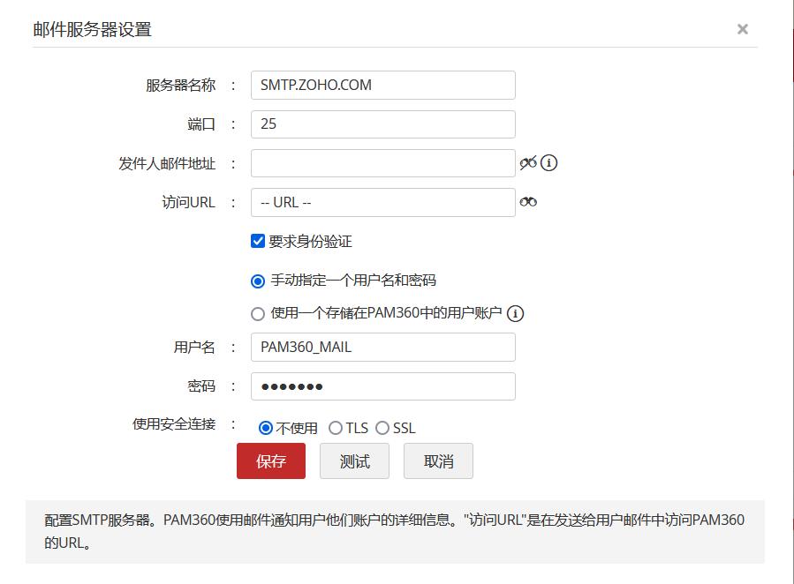Choose the SSL secure connection option
This screenshot has height=584, width=794.
382,428
